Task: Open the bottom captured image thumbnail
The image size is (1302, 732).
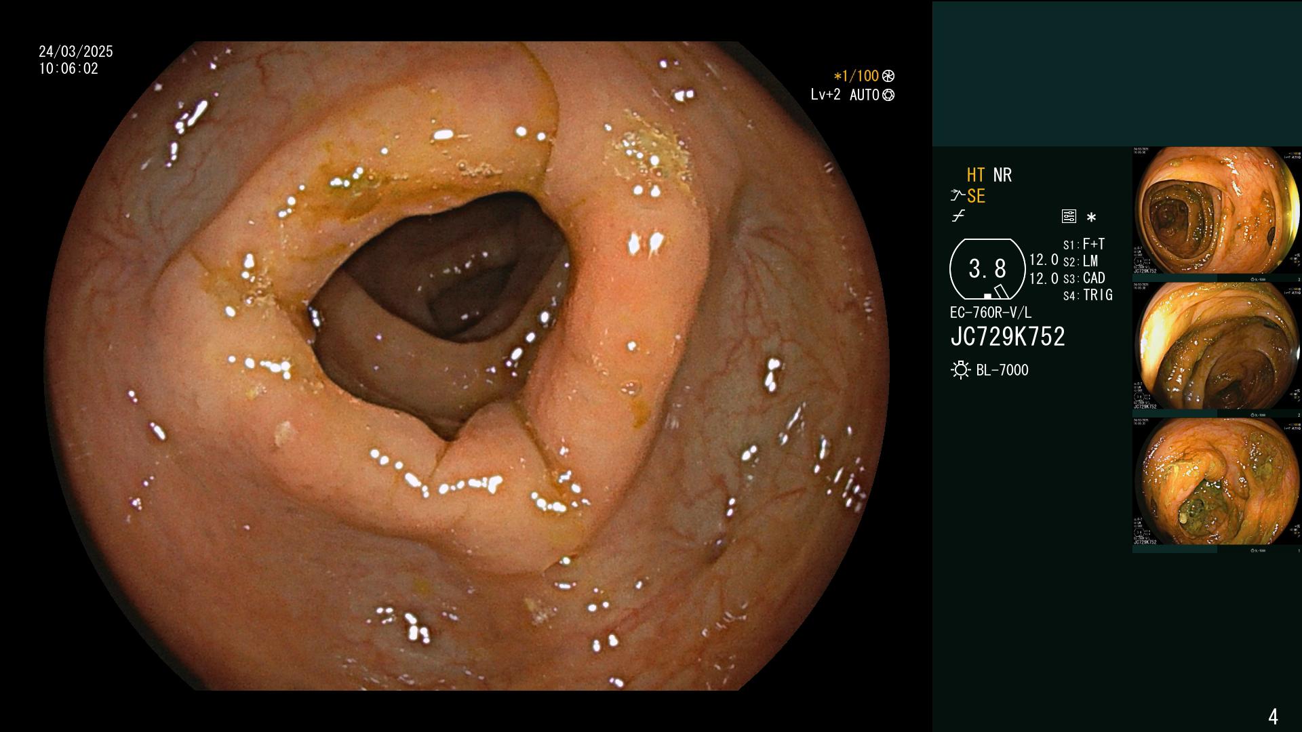Action: (1217, 482)
